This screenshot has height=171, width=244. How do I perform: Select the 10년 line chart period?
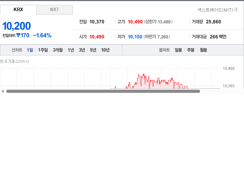click(x=105, y=50)
